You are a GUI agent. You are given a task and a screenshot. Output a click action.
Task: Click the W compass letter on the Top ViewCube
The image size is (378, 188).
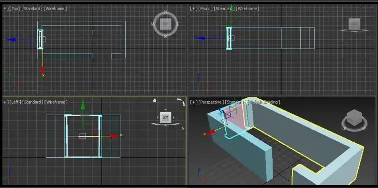pos(153,24)
